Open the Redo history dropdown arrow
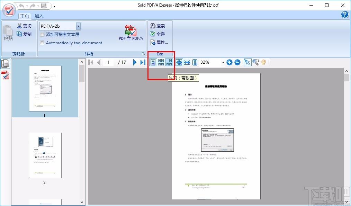Image resolution: width=351 pixels, height=206 pixels. (38, 6)
